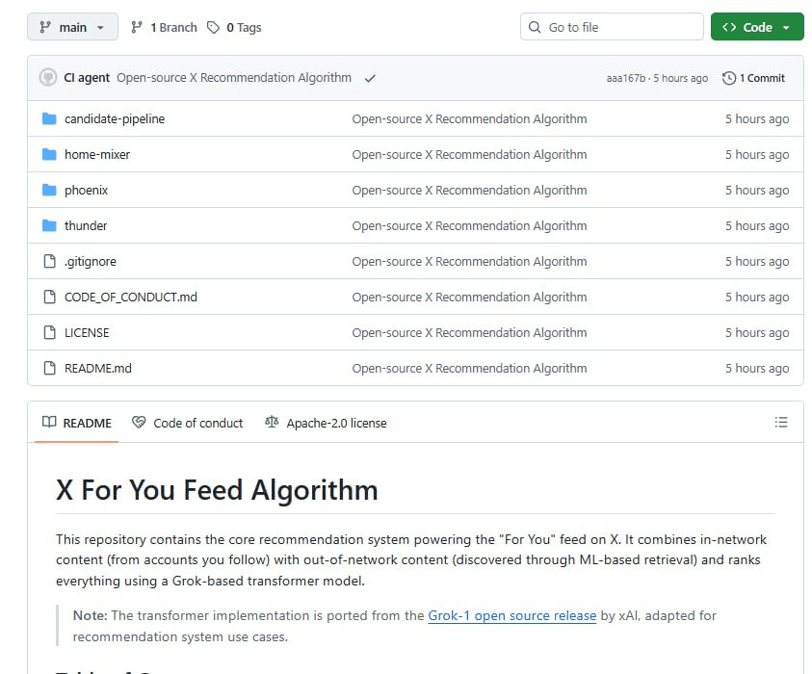Click the phoenix folder icon
The width and height of the screenshot is (812, 674).
[x=50, y=190]
